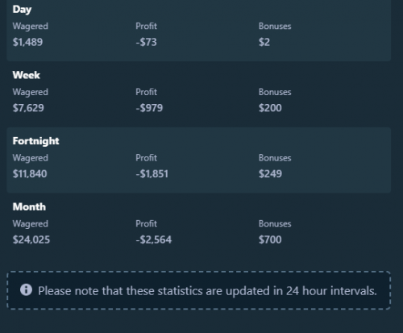This screenshot has width=403, height=333.
Task: Click the Week wagered value $7,629
Action: click(28, 108)
